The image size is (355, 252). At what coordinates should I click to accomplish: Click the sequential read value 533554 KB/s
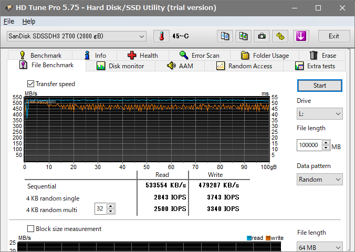pyautogui.click(x=166, y=185)
